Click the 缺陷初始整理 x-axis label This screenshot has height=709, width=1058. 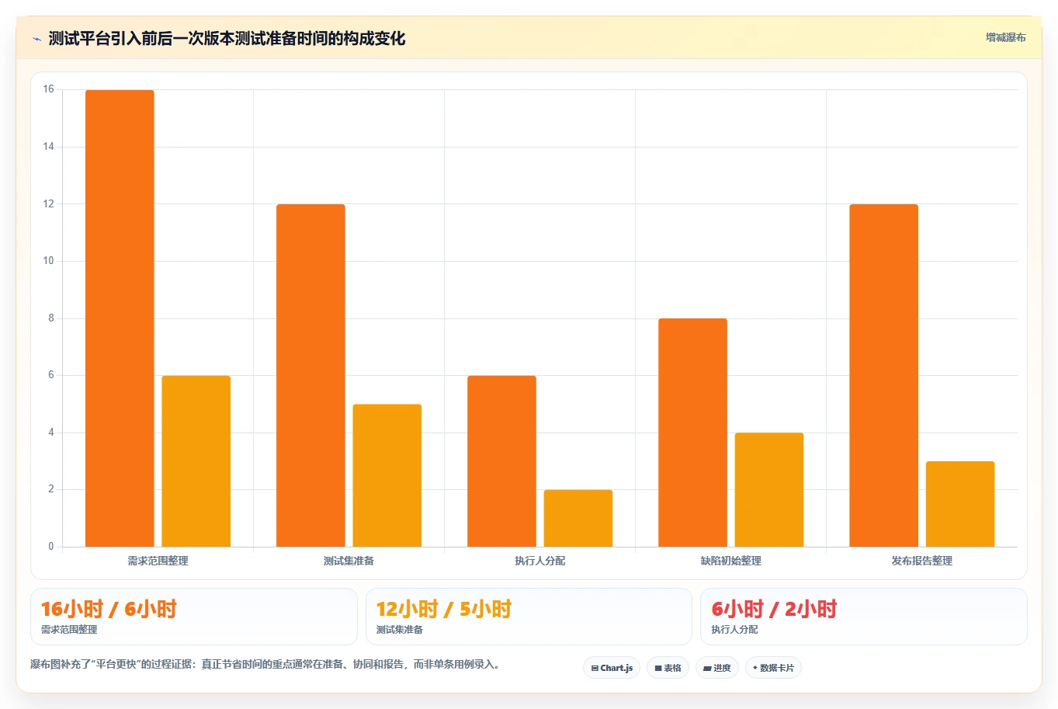(x=730, y=561)
